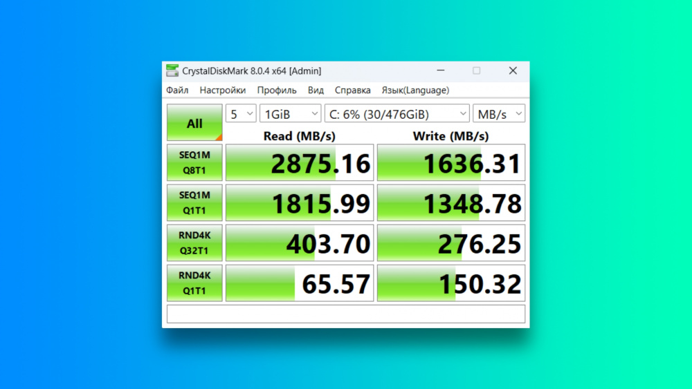
Task: Open the Файл menu
Action: click(x=177, y=91)
